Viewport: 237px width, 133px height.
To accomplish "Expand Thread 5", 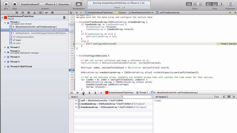I will [x=5, y=62].
